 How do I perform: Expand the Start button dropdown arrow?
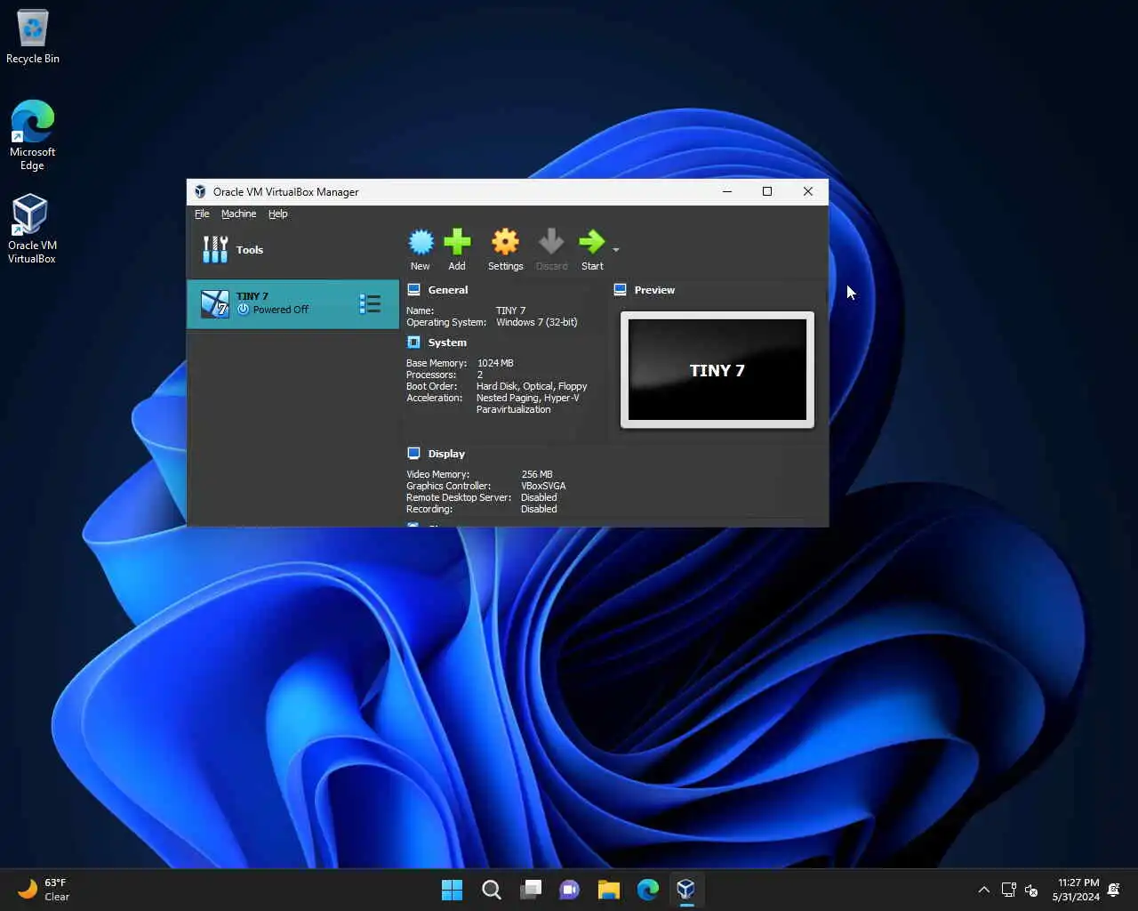616,249
